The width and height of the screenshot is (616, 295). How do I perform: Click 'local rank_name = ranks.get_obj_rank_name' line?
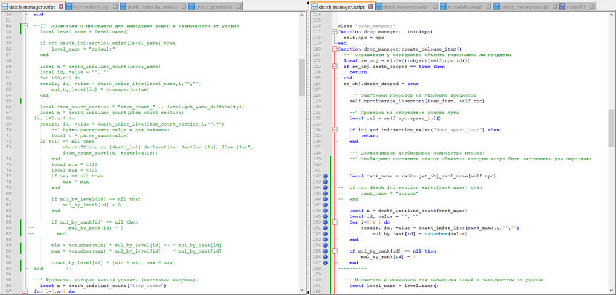coord(423,176)
